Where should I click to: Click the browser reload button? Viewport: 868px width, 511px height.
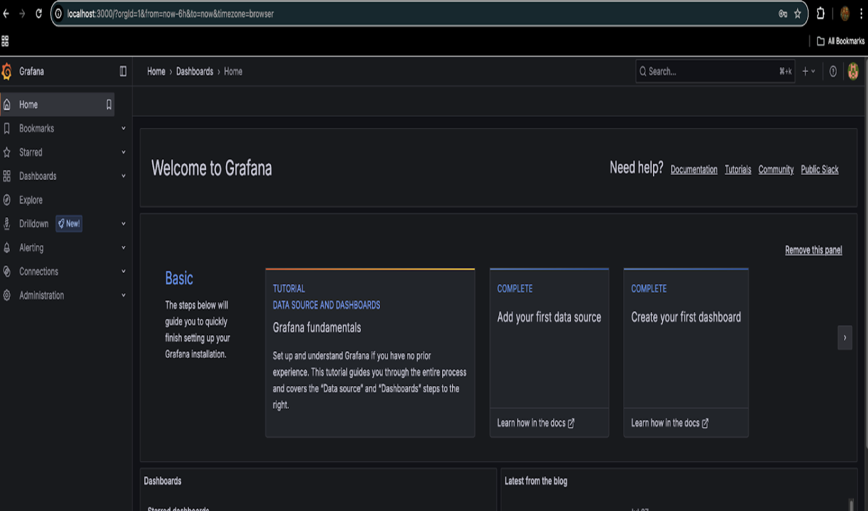[38, 13]
